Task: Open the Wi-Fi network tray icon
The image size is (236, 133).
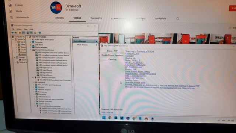Action: coord(229,120)
